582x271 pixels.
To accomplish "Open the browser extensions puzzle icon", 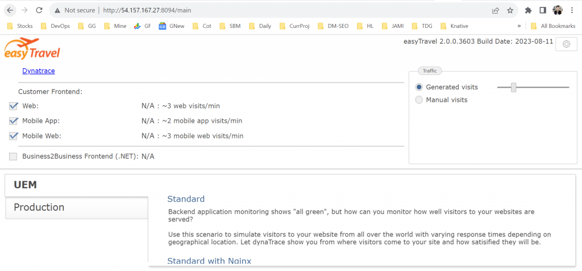I will 528,10.
